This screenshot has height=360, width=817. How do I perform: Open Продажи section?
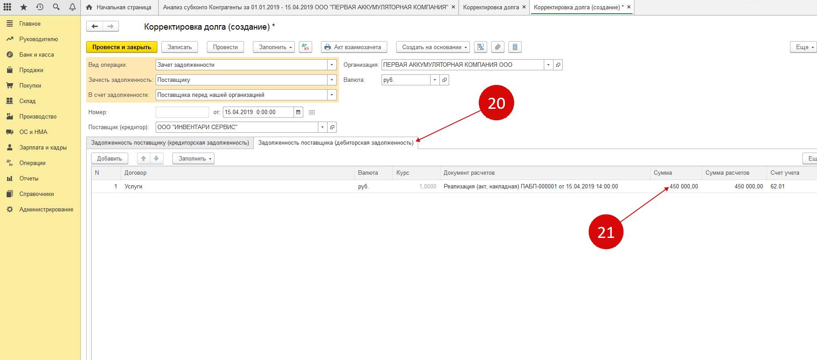[x=40, y=70]
